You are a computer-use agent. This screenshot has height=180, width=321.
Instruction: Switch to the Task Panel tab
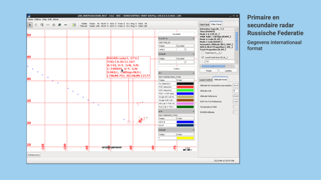tap(204, 24)
